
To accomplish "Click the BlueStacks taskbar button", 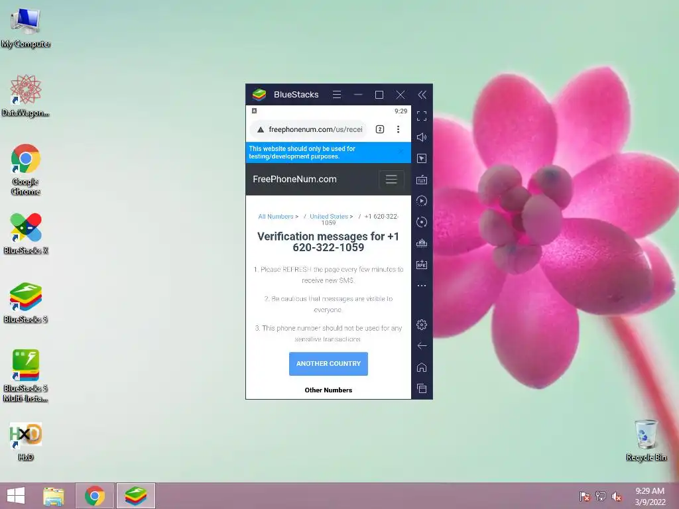I will click(x=135, y=496).
